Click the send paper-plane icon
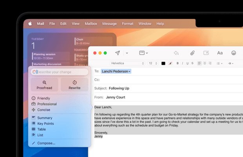 tap(118, 53)
